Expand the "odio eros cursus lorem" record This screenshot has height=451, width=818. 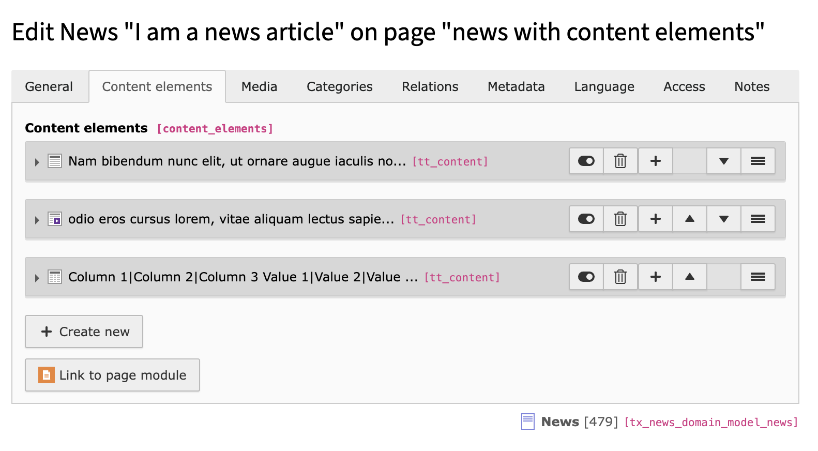click(x=37, y=220)
